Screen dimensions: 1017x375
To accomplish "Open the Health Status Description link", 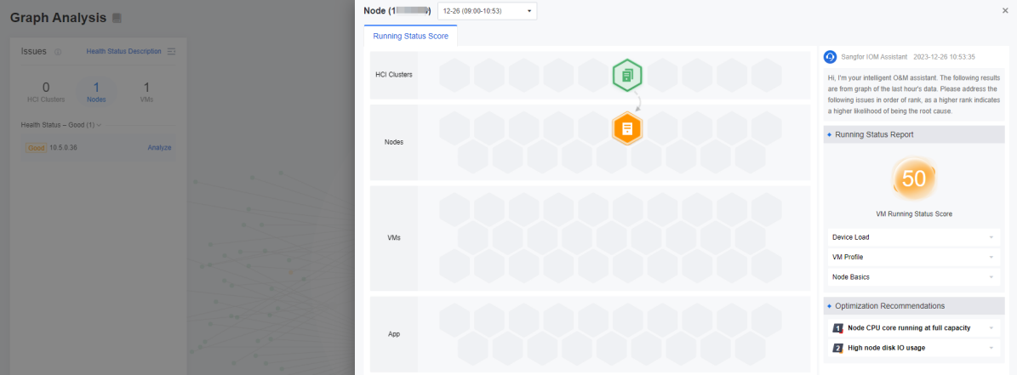I will pyautogui.click(x=123, y=51).
